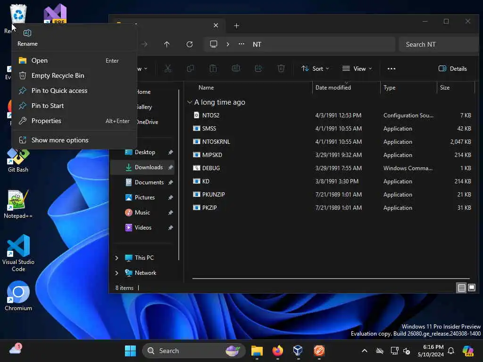Image resolution: width=483 pixels, height=362 pixels.
Task: Select Empty Recycle Bin
Action: (74, 76)
